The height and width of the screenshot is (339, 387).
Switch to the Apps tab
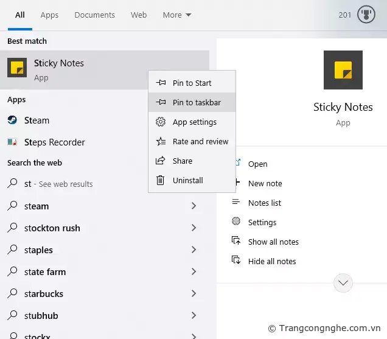pyautogui.click(x=49, y=15)
